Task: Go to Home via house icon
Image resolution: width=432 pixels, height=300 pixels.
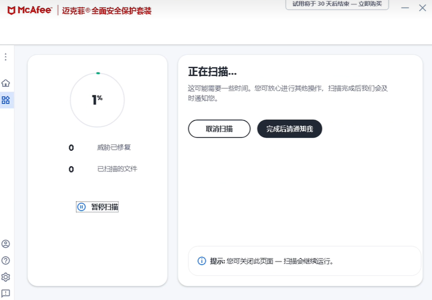Action: 5,83
